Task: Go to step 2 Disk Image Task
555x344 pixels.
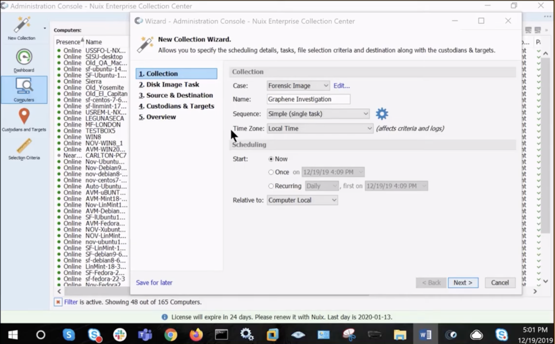Action: (x=169, y=84)
